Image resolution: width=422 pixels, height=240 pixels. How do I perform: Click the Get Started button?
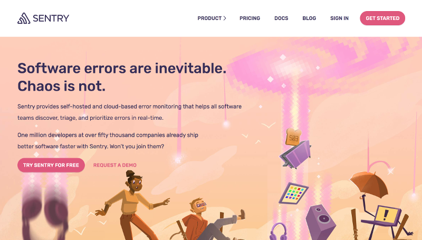pyautogui.click(x=382, y=18)
